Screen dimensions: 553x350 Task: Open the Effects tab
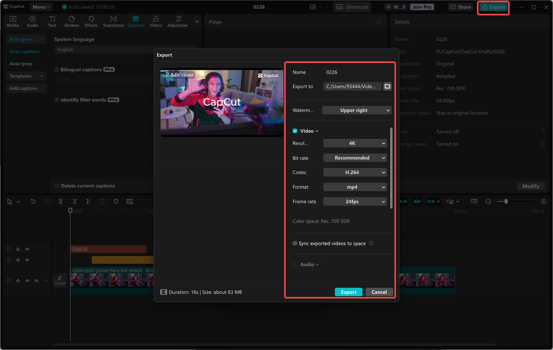pos(91,21)
